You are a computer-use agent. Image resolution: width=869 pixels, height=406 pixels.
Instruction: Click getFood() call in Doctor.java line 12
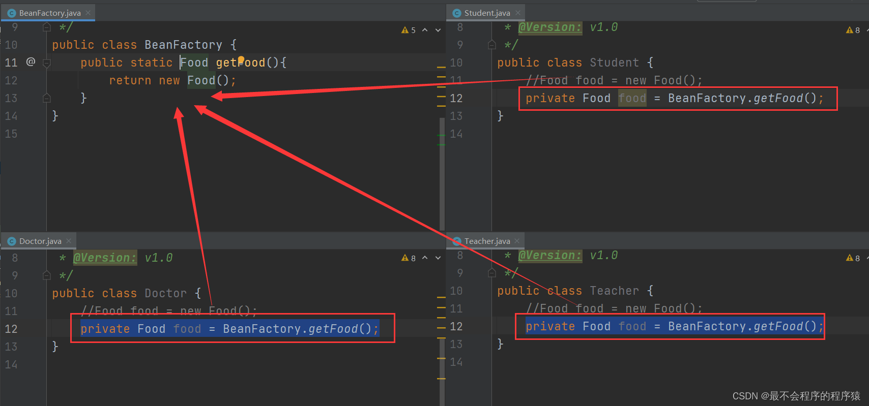pyautogui.click(x=339, y=329)
